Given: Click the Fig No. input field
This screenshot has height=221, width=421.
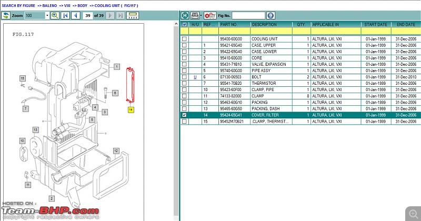Looking at the screenshot, I should pos(248,15).
